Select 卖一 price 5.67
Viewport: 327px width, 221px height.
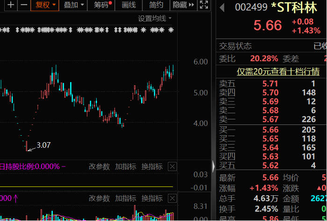coord(270,119)
